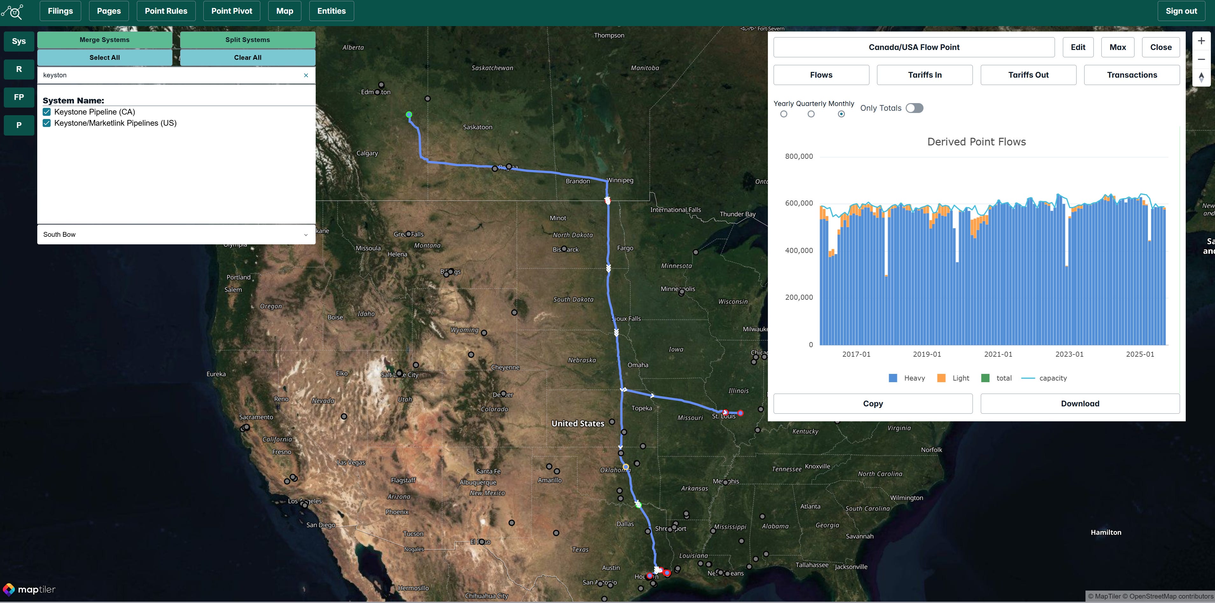The height and width of the screenshot is (603, 1215).
Task: Zoom in the map with plus icon
Action: click(x=1201, y=41)
